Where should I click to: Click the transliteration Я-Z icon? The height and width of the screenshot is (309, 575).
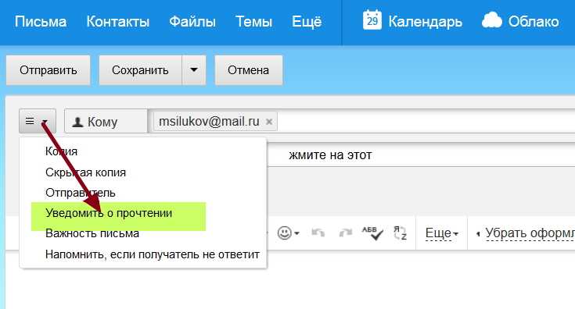400,233
